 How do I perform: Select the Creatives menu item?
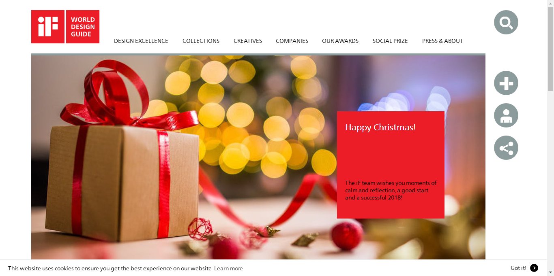248,41
